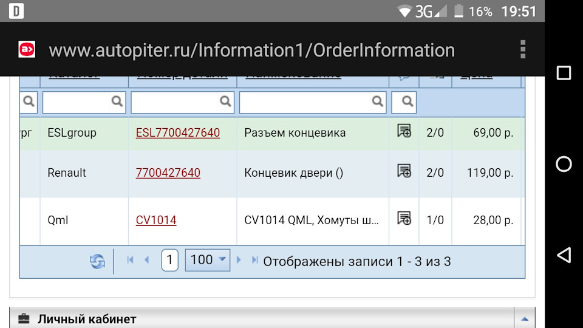583x328 pixels.
Task: Open part link CV1014
Action: (156, 220)
